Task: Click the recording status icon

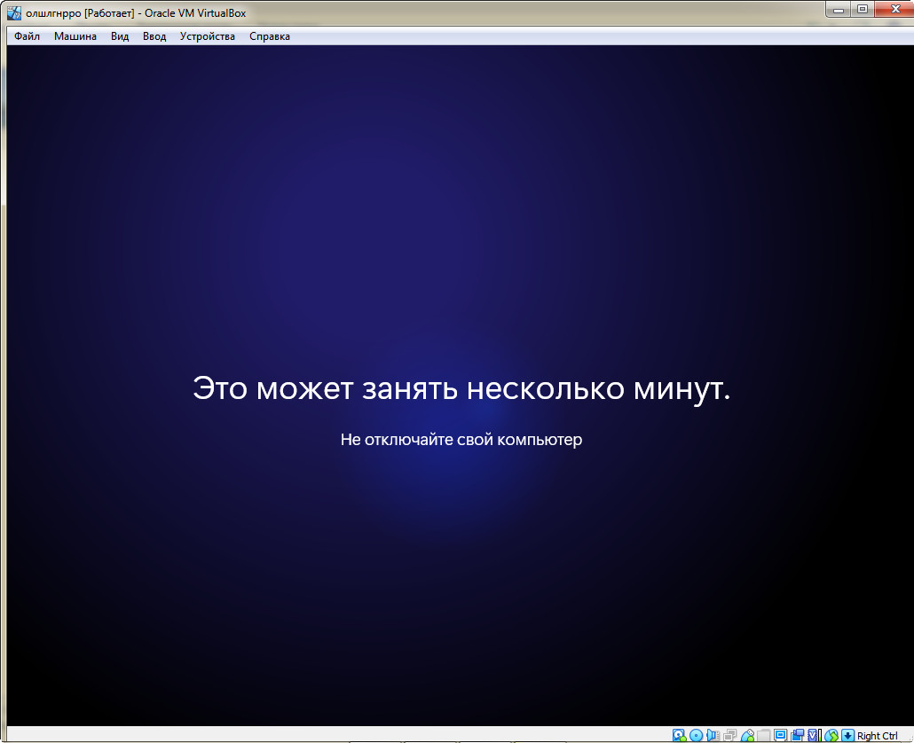Action: (x=799, y=735)
